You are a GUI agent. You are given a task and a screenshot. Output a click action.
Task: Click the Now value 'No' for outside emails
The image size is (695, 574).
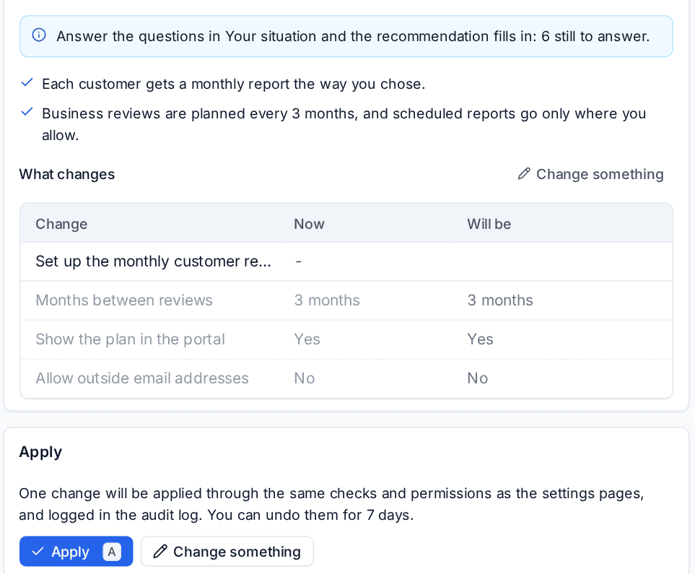coord(305,378)
